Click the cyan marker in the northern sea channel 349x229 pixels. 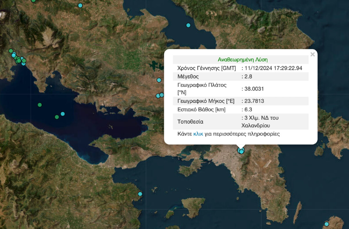pos(188,25)
